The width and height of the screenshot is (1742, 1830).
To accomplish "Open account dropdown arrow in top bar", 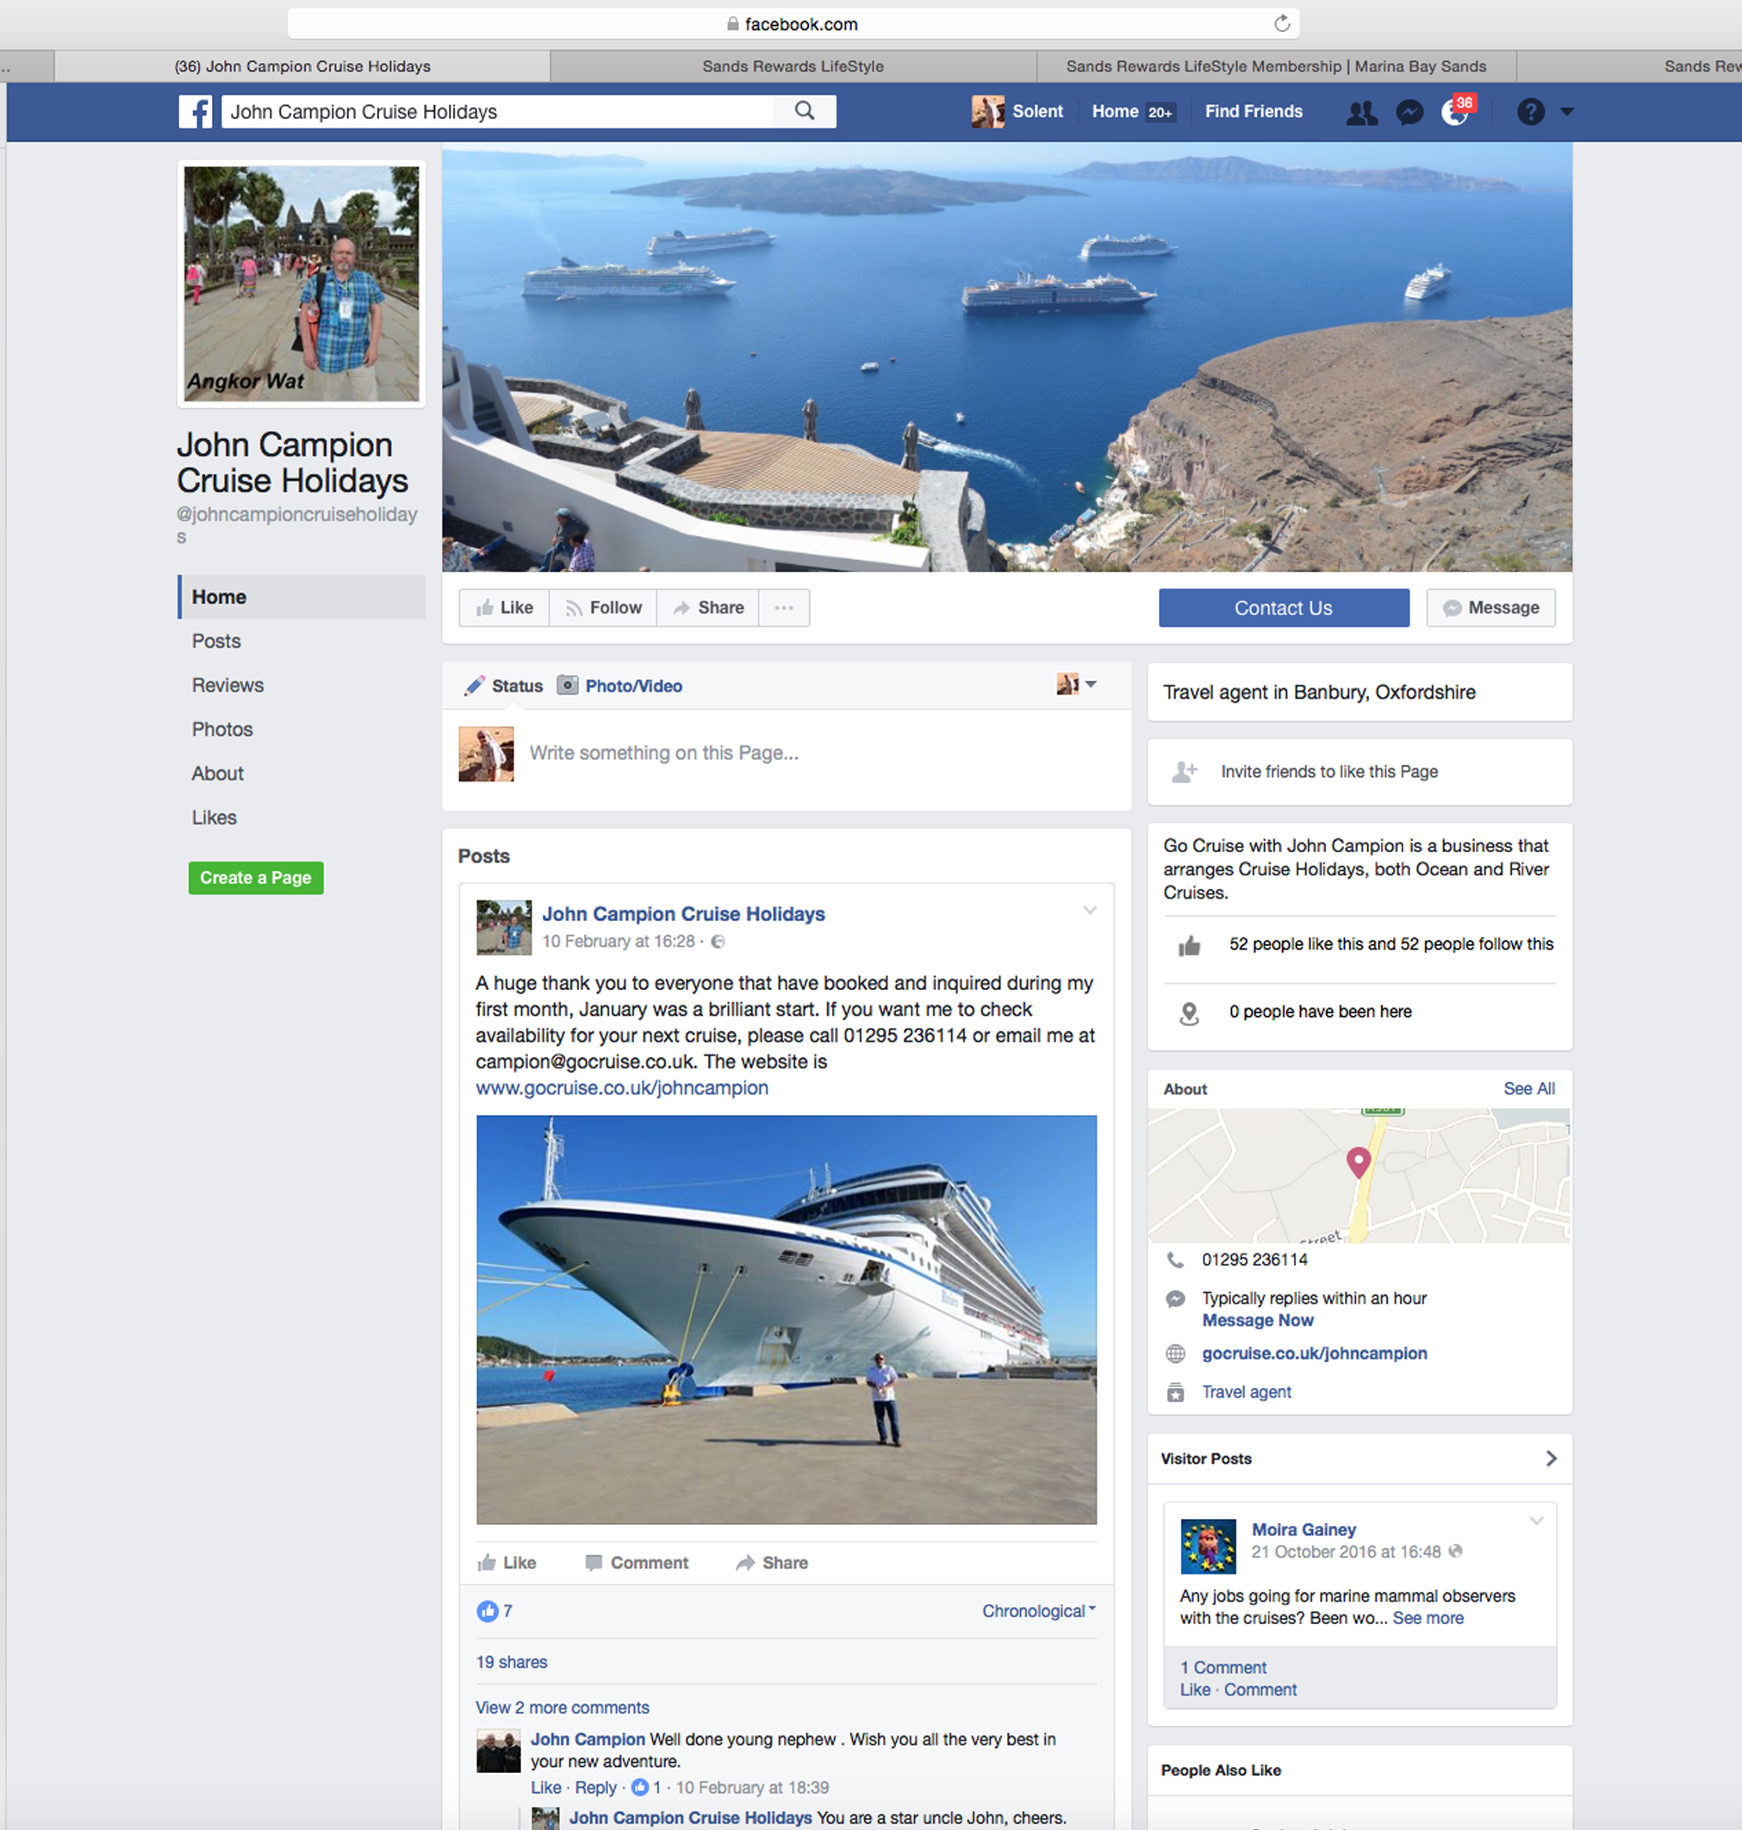I will 1567,112.
